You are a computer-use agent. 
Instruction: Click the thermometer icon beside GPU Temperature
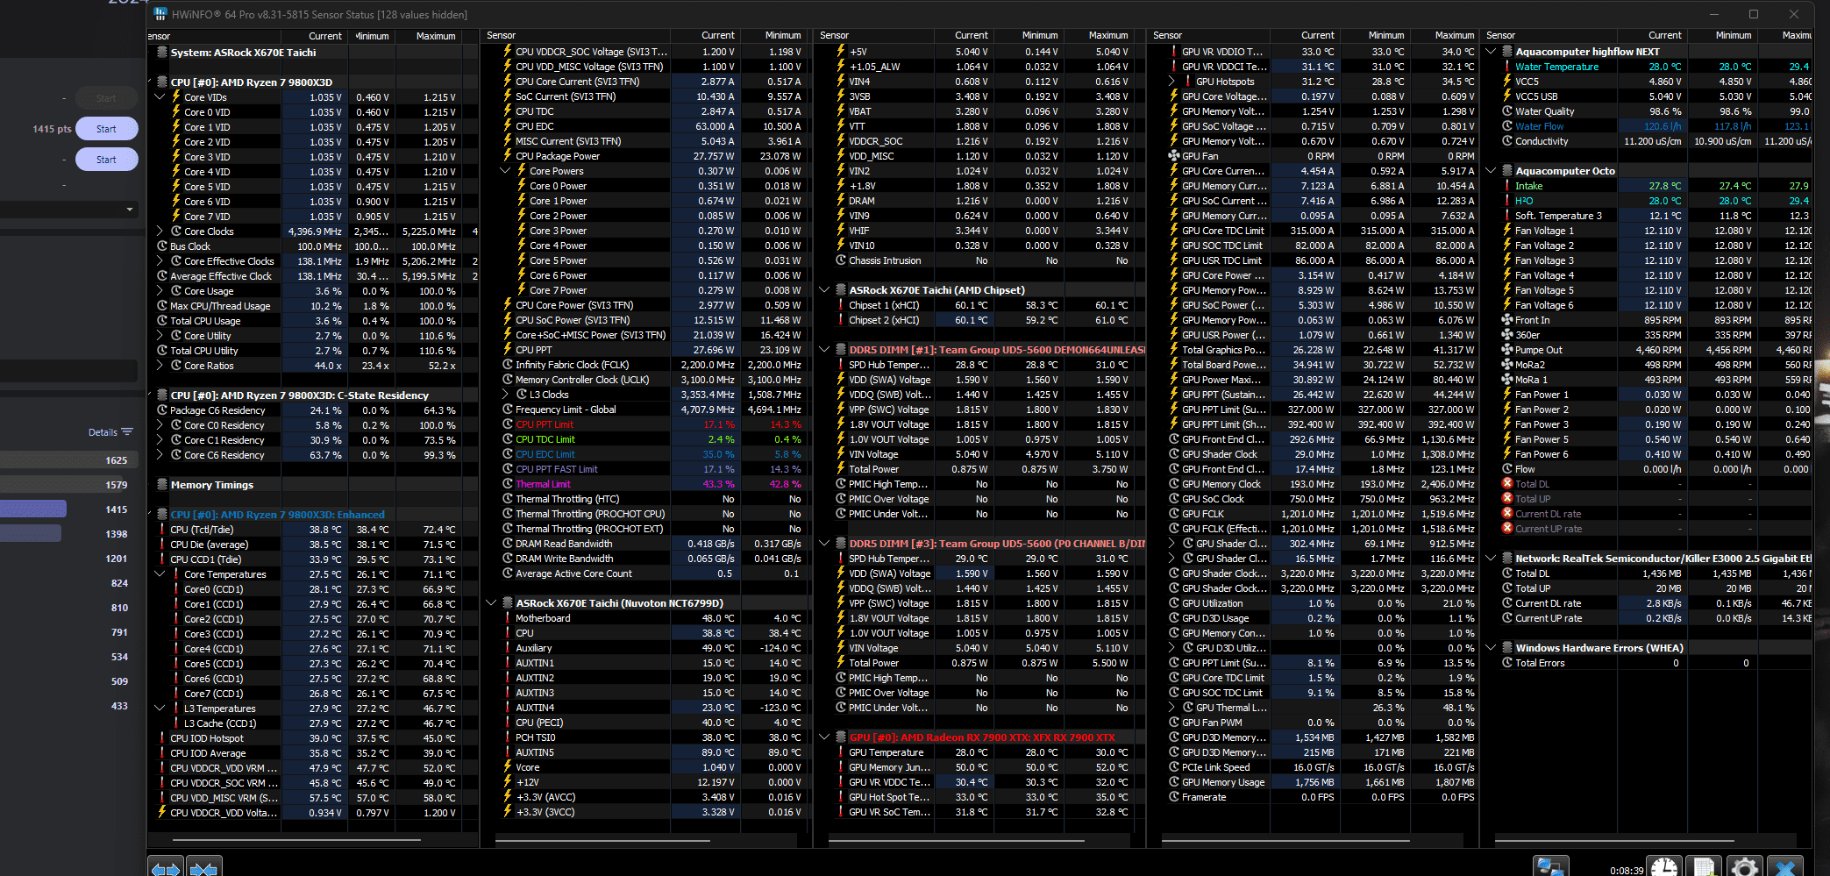point(841,752)
